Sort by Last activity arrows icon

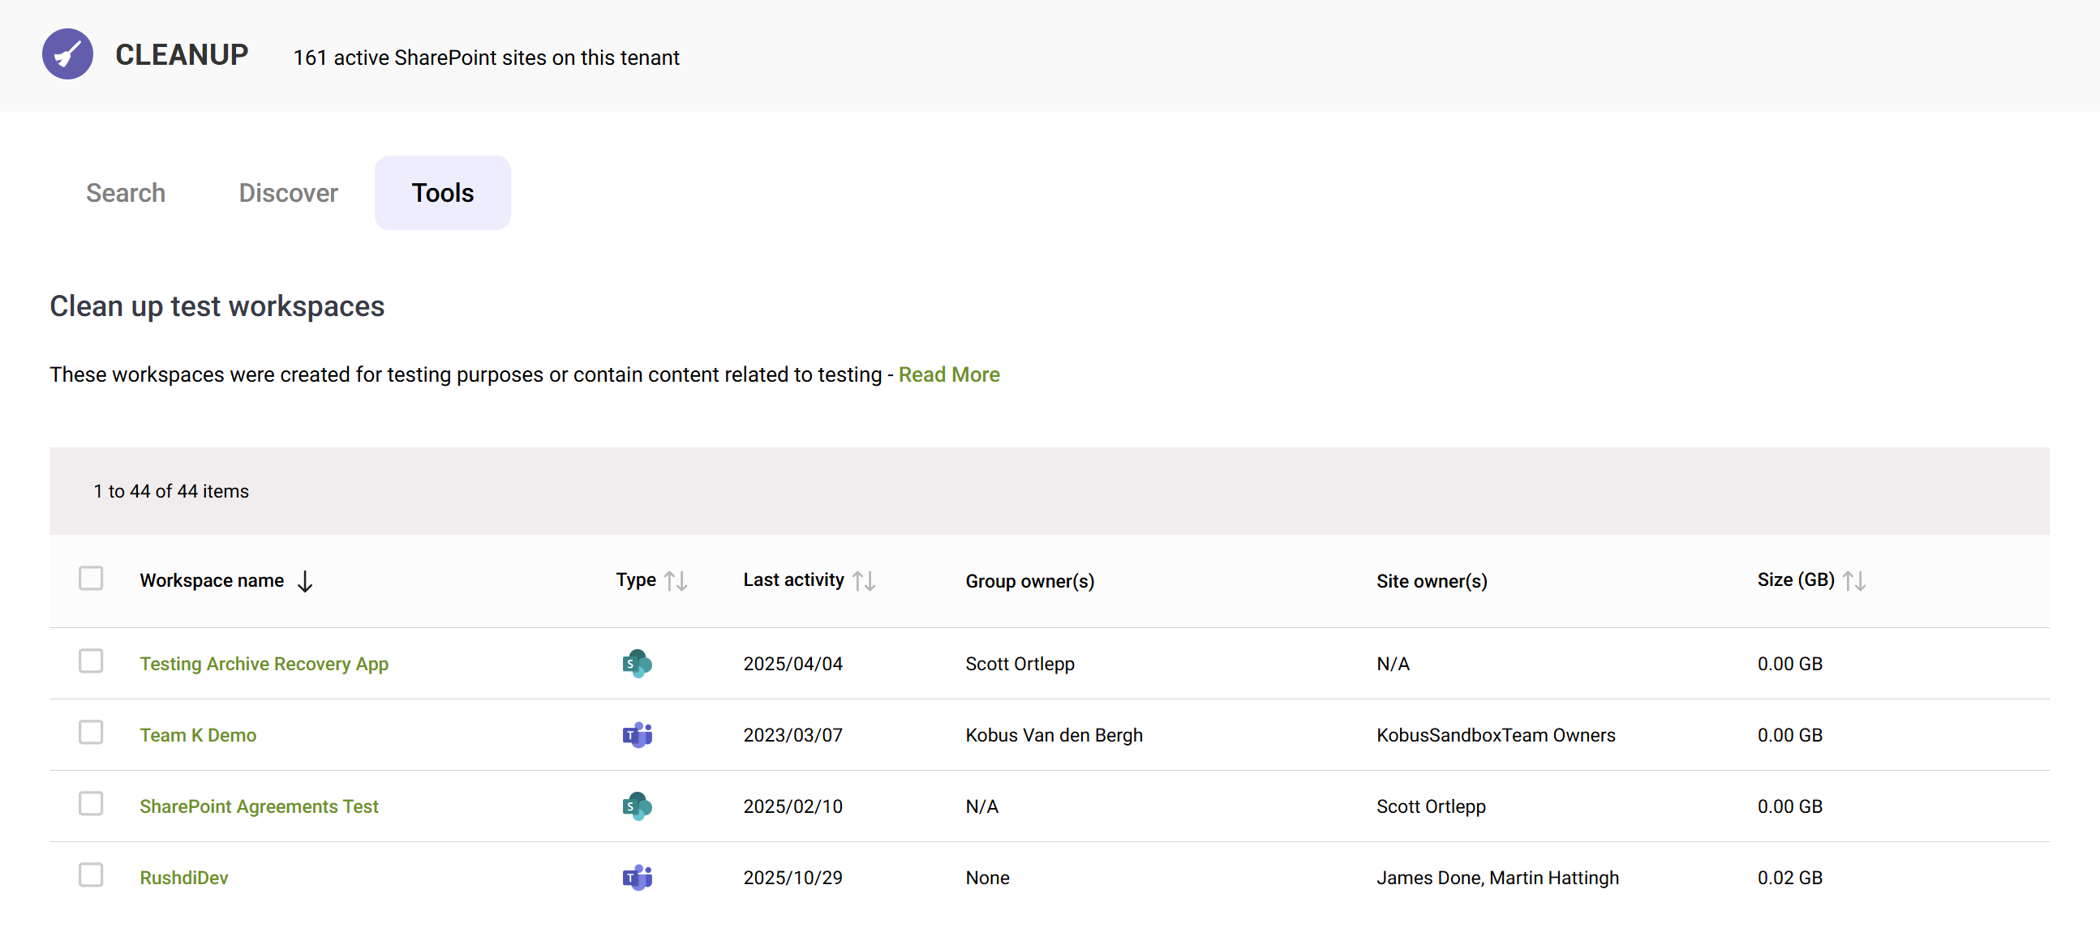click(863, 581)
